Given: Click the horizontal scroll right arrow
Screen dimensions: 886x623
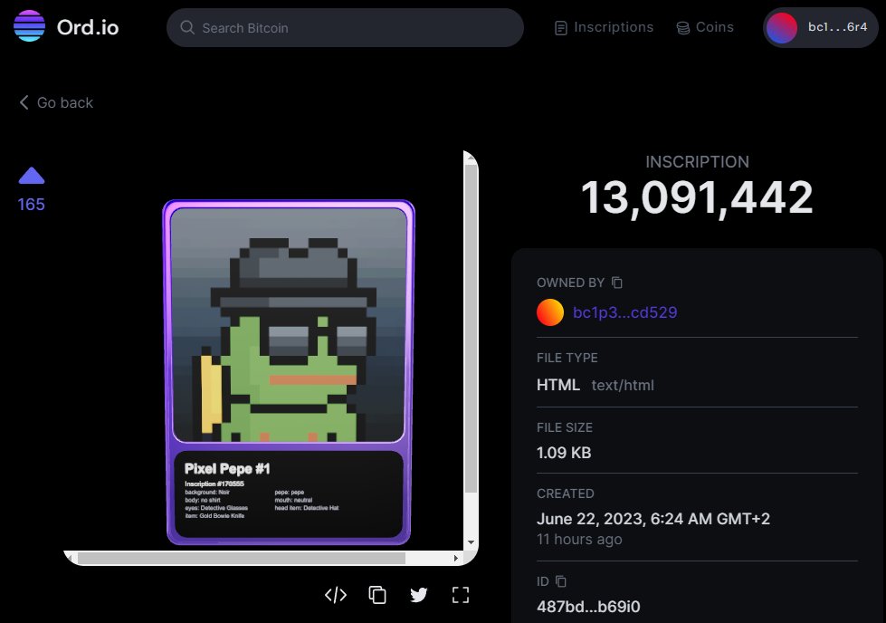Looking at the screenshot, I should [456, 558].
